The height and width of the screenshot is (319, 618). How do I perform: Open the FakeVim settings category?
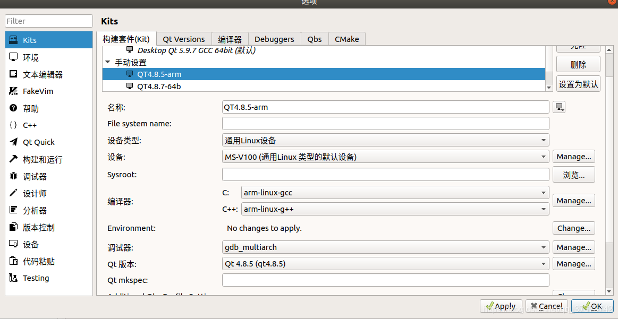tap(49, 91)
